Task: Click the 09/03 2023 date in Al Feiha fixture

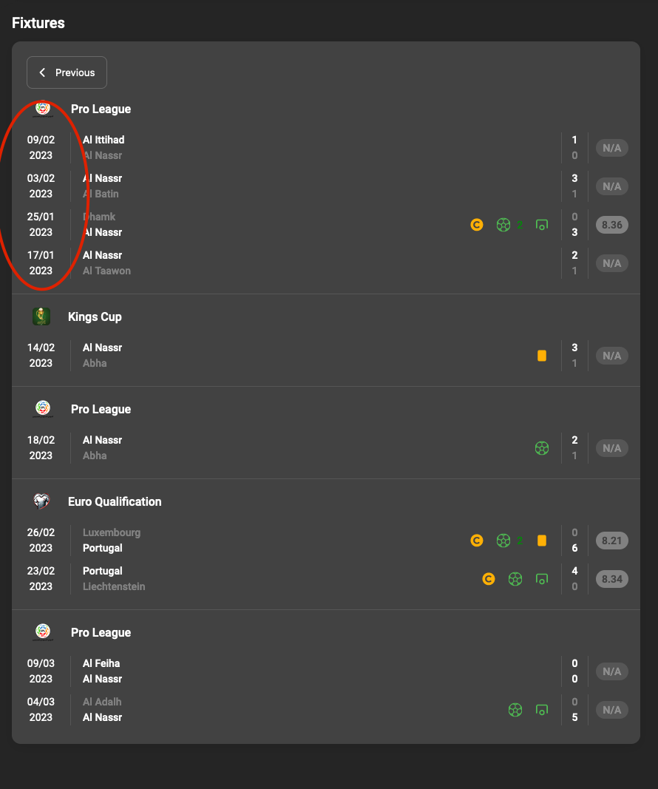Action: tap(41, 671)
